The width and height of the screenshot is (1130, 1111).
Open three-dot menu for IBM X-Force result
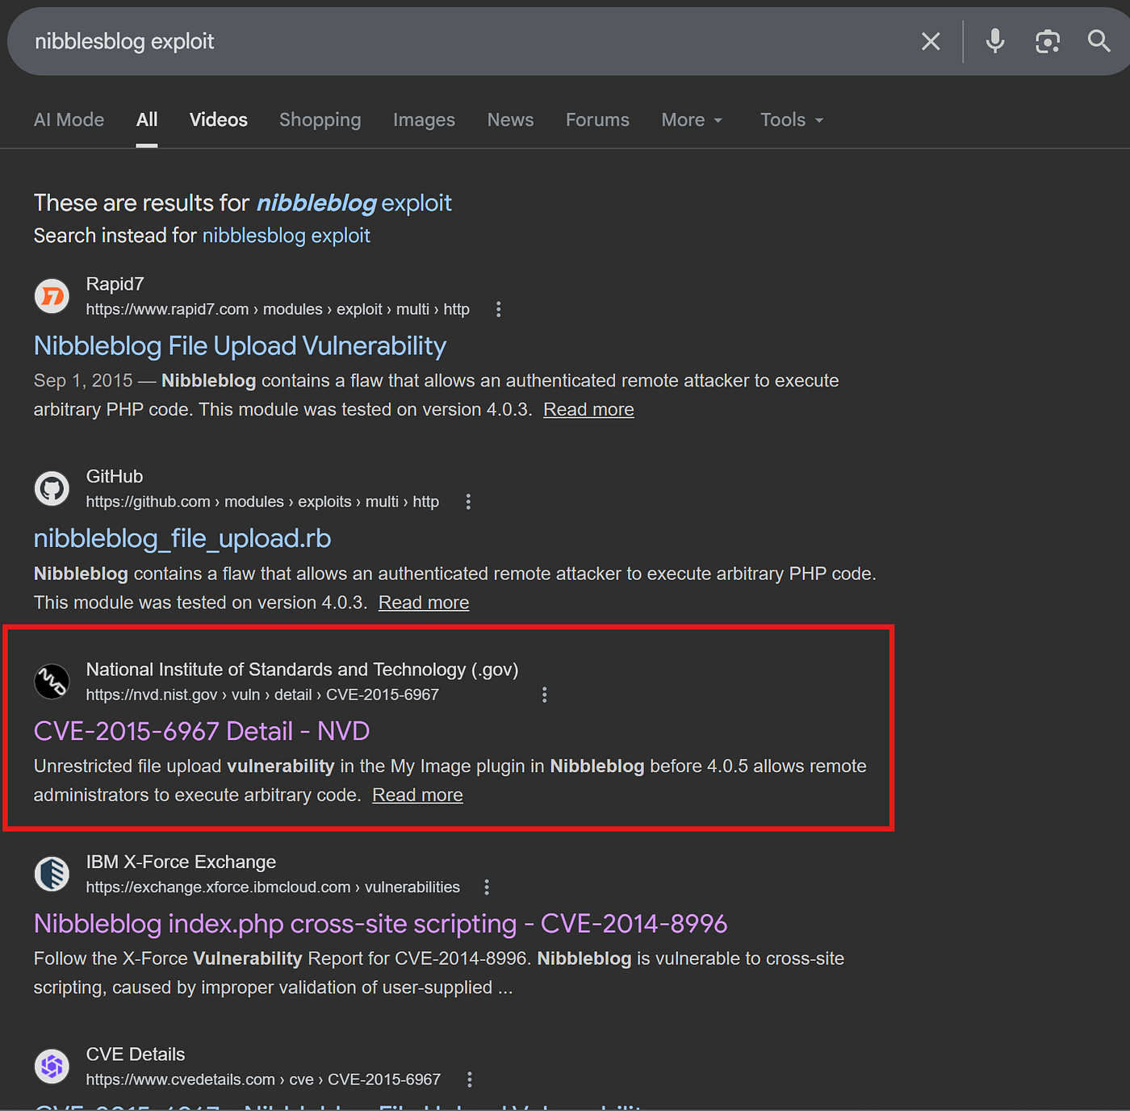(x=487, y=888)
